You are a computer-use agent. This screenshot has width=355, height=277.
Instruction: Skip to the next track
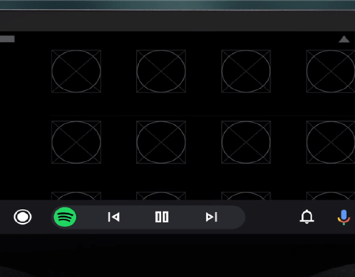click(x=211, y=217)
